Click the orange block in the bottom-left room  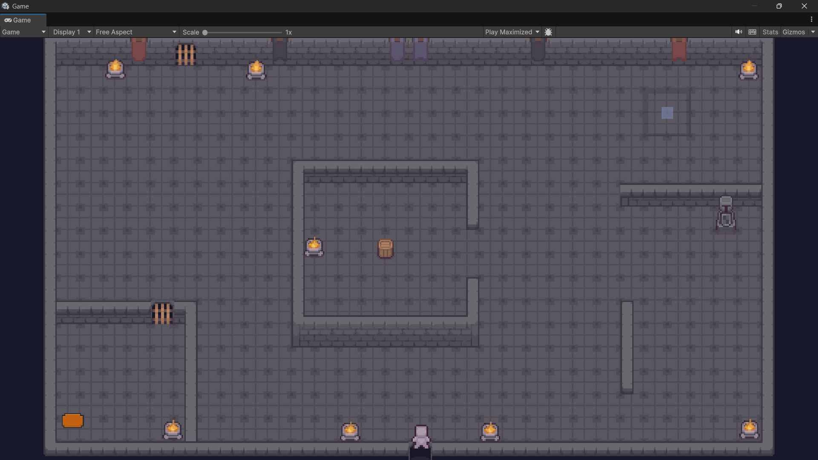coord(72,421)
